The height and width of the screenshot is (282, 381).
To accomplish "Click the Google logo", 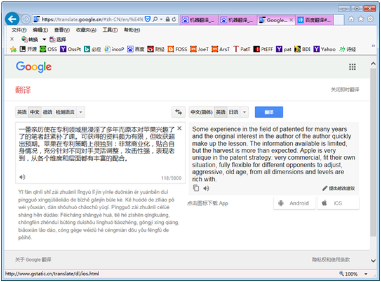I will [34, 67].
